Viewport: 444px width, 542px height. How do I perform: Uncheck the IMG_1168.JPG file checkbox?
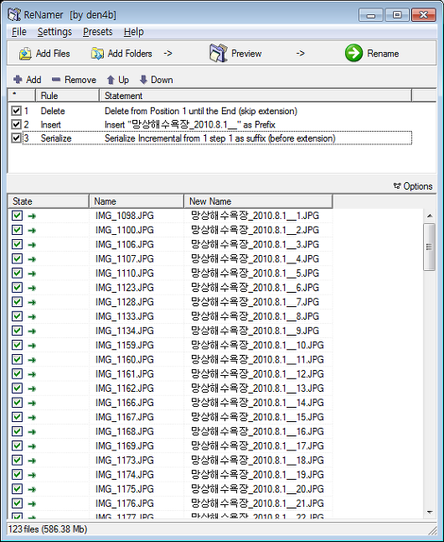[x=18, y=431]
